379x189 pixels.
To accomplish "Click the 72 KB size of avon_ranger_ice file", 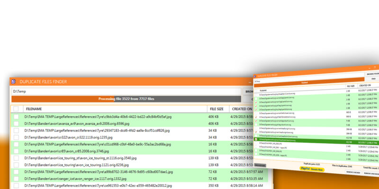I will coord(212,179).
